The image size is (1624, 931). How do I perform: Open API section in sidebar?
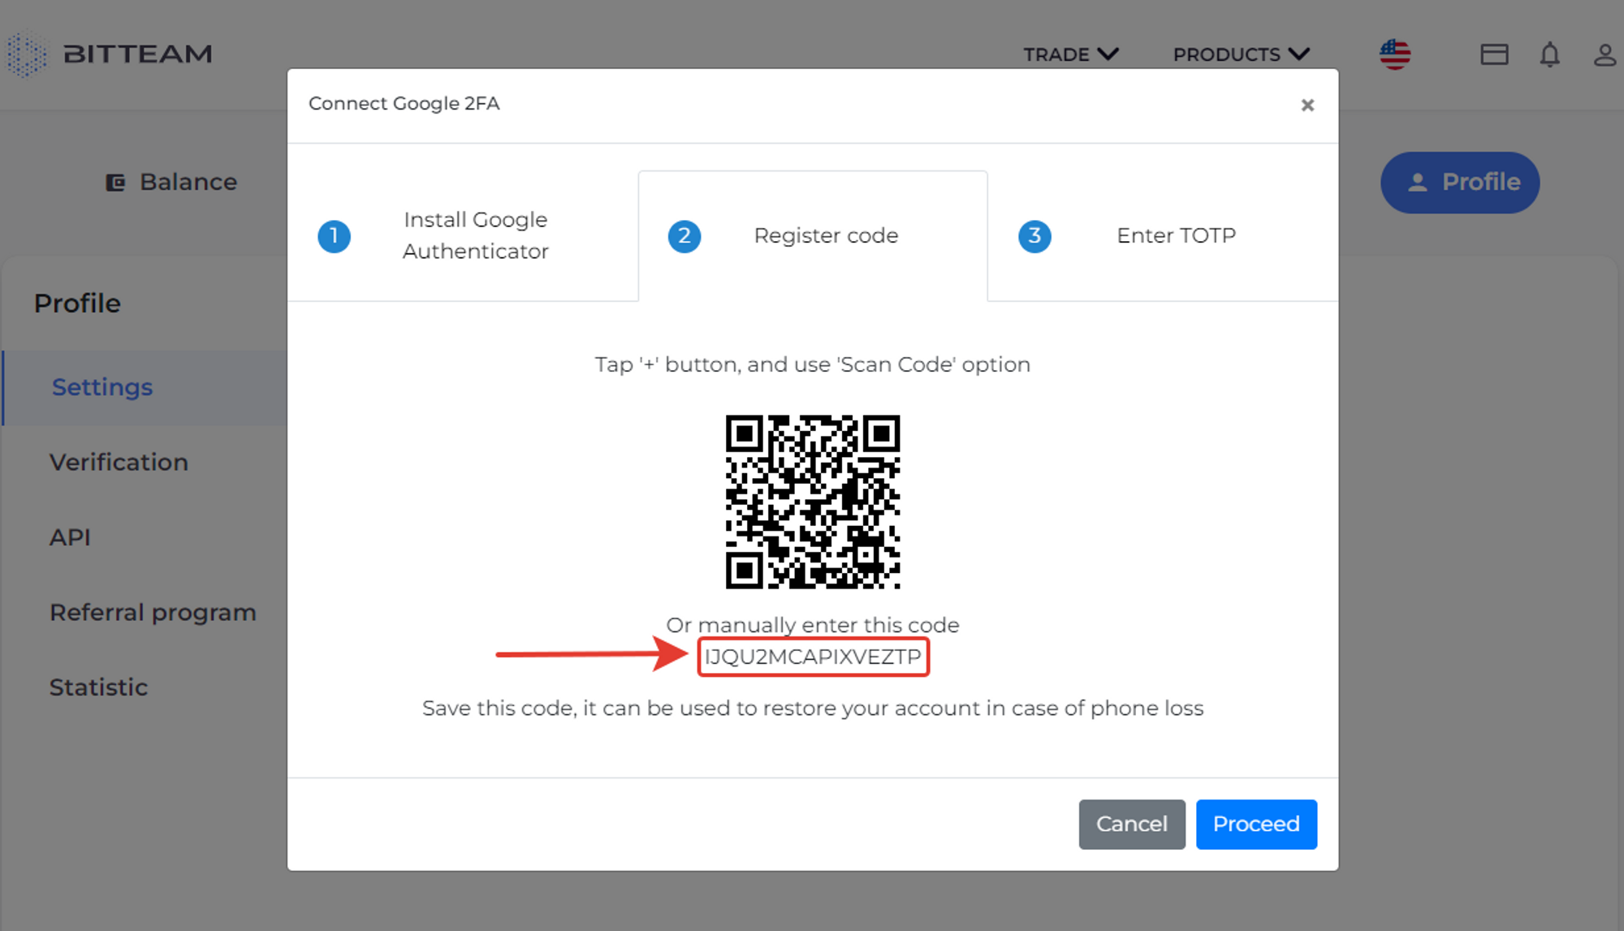coord(70,537)
